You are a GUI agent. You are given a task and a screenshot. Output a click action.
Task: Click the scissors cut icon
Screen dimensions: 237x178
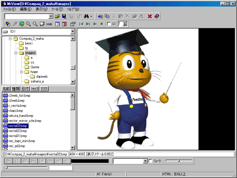(114, 16)
